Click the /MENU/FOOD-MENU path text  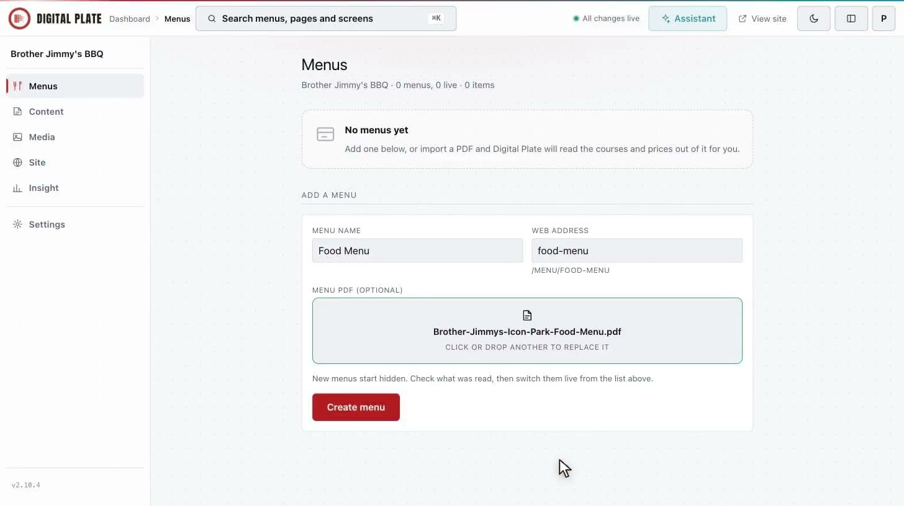[571, 270]
